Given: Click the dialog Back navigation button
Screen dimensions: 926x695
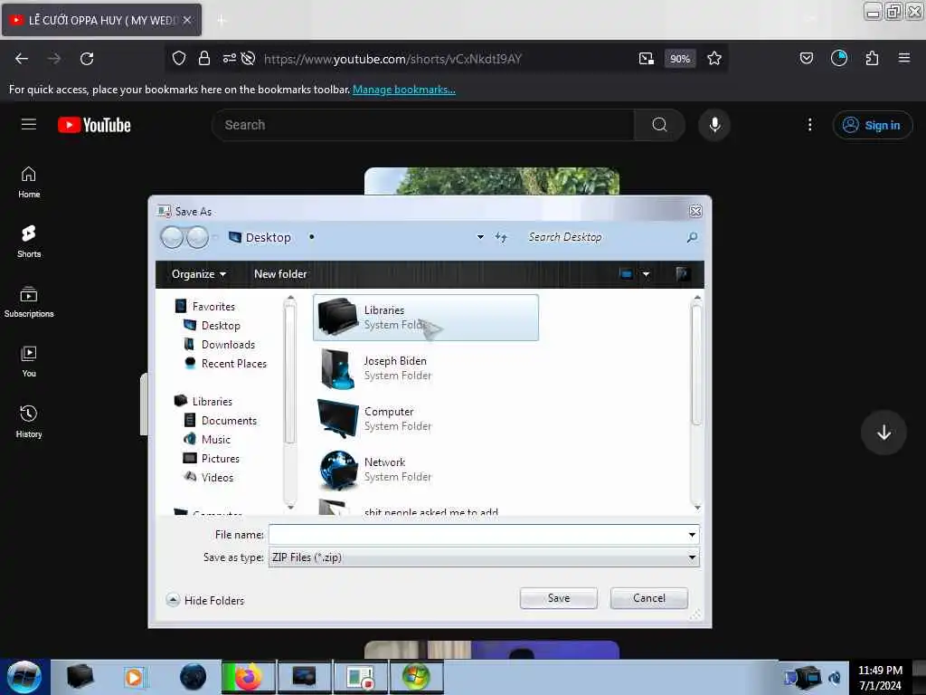Looking at the screenshot, I should [x=172, y=238].
